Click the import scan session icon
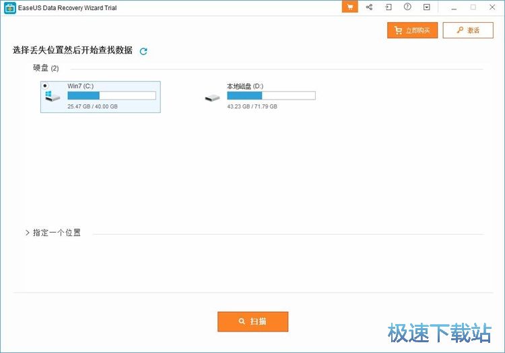 (389, 7)
